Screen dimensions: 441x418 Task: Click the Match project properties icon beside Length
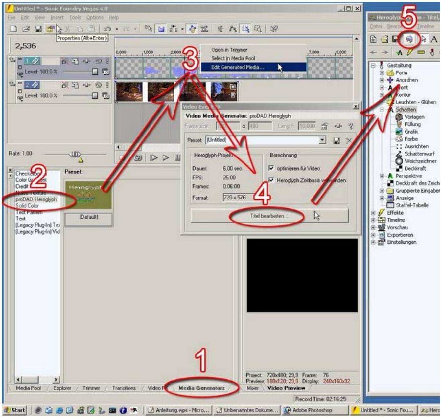(x=324, y=126)
